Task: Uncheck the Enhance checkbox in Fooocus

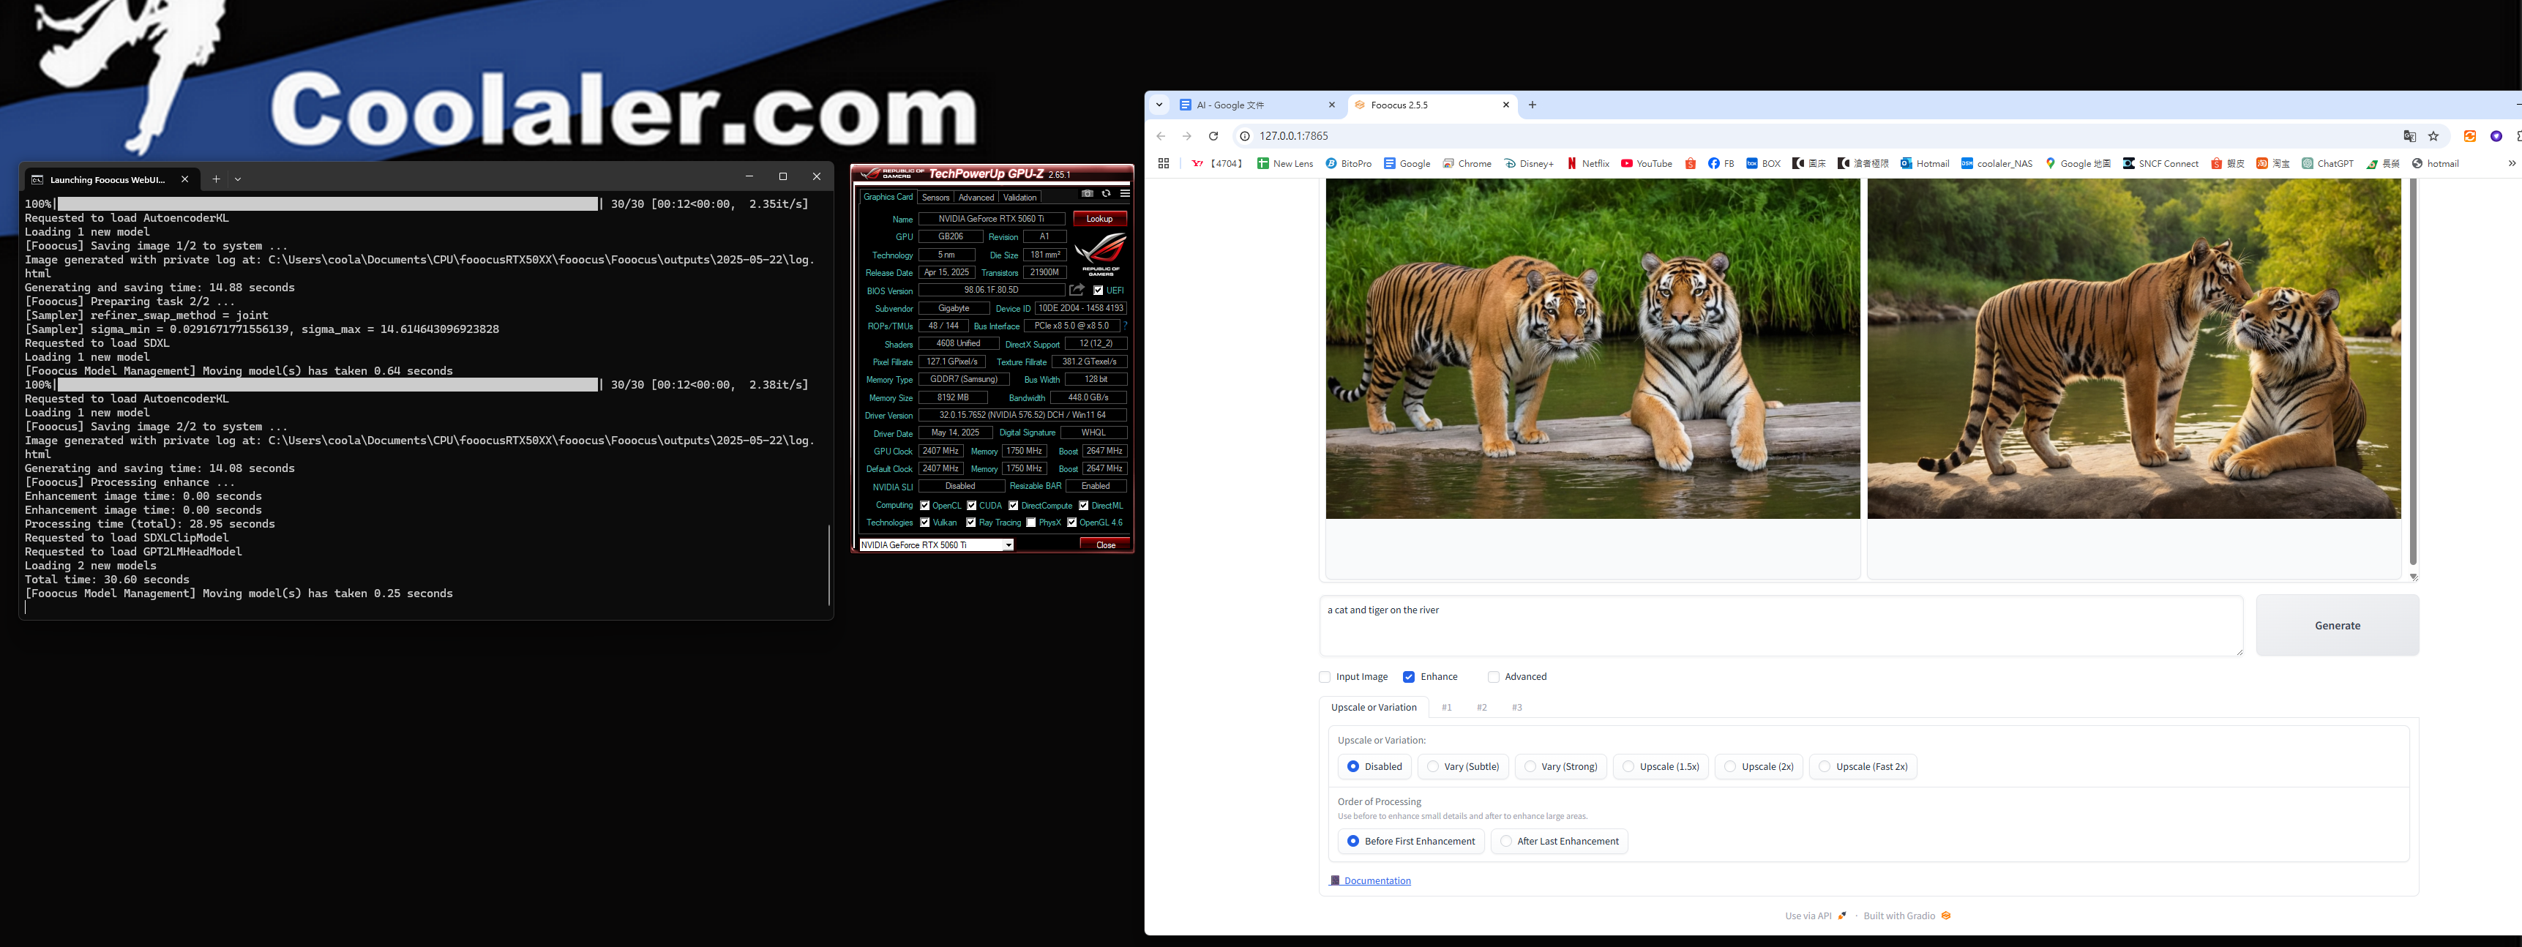Action: pyautogui.click(x=1409, y=677)
